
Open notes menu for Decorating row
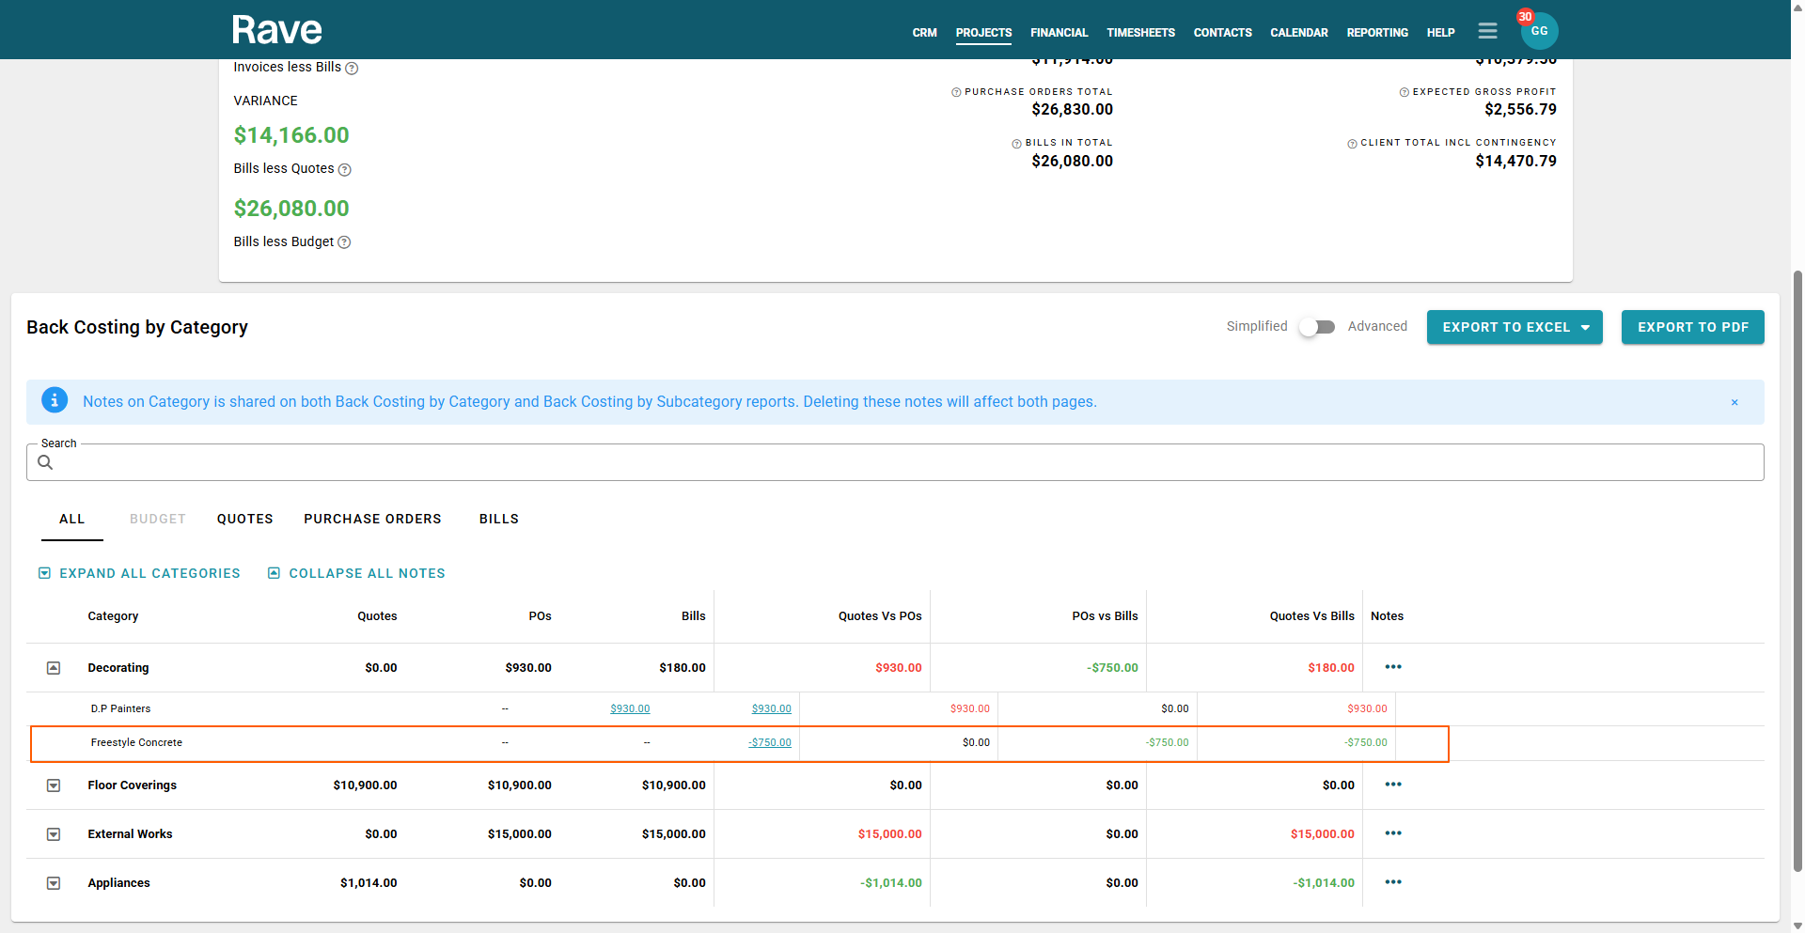[1393, 667]
